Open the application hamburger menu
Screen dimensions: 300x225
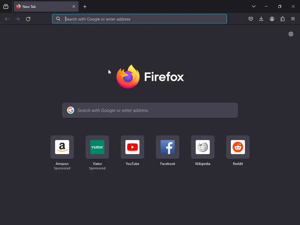(293, 19)
